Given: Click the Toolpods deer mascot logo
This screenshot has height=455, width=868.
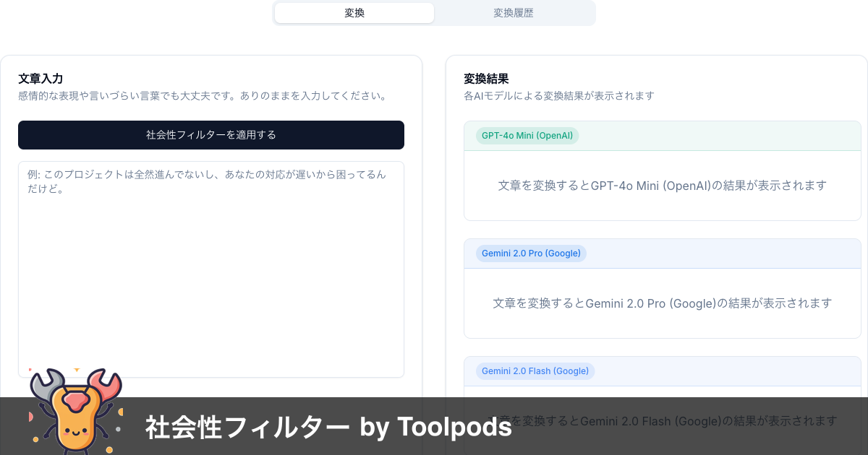Looking at the screenshot, I should pos(75,410).
